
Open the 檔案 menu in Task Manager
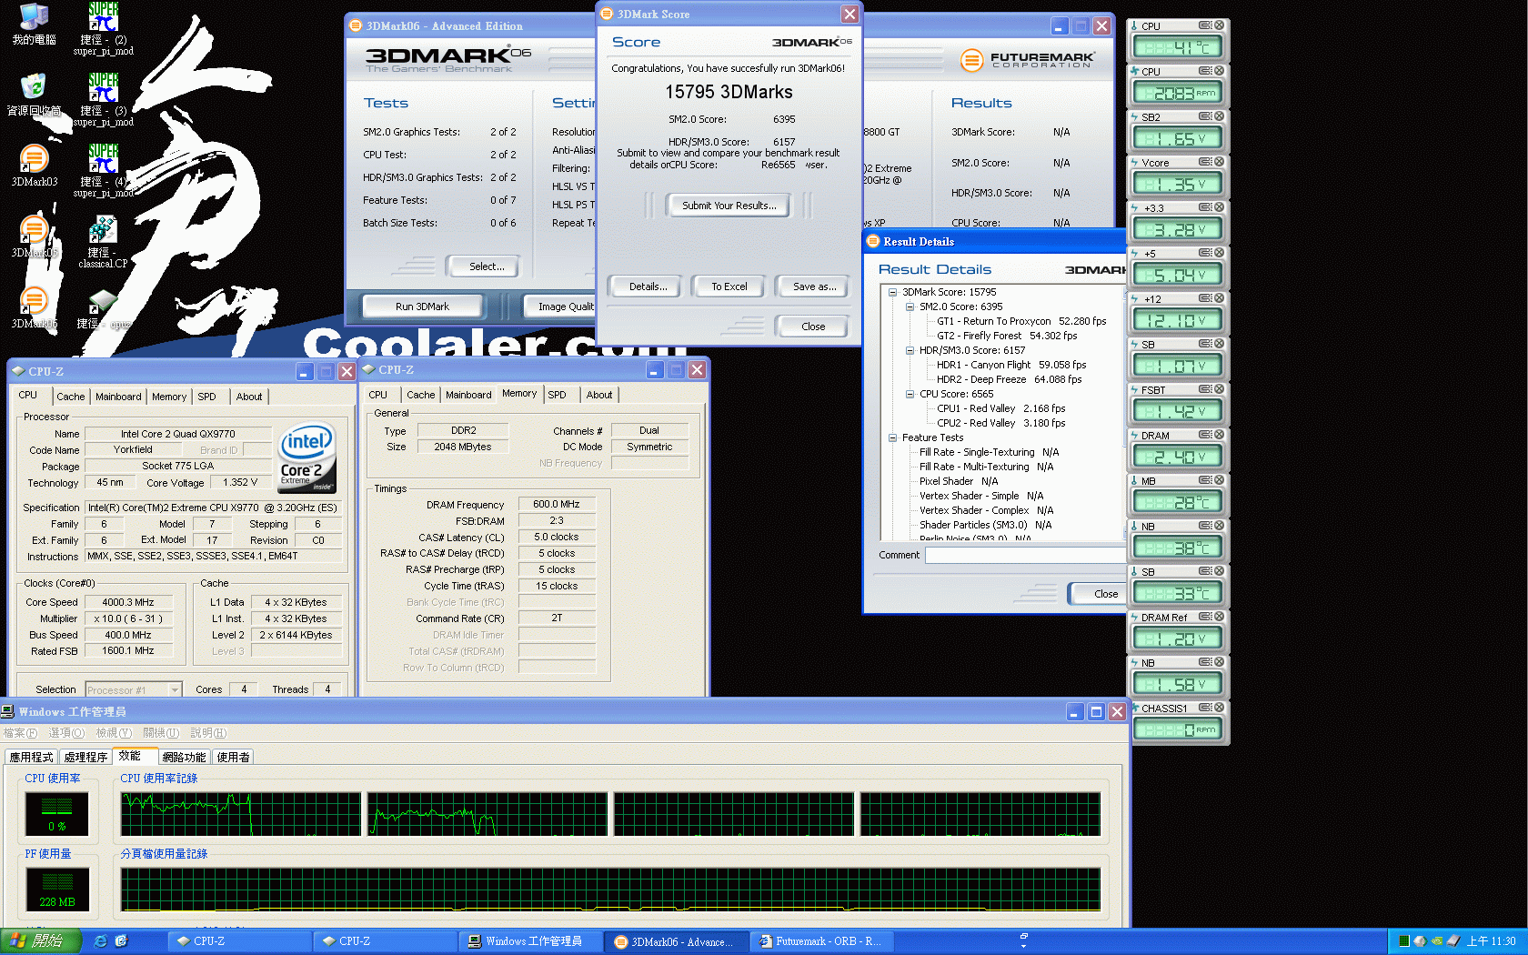(20, 733)
